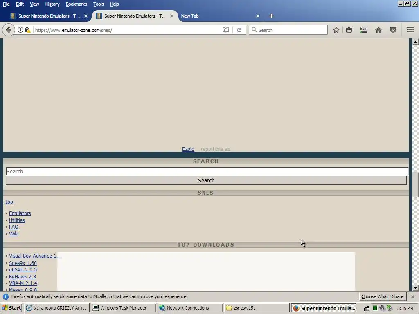419x314 pixels.
Task: Open a new tab with plus button
Action: pyautogui.click(x=271, y=16)
